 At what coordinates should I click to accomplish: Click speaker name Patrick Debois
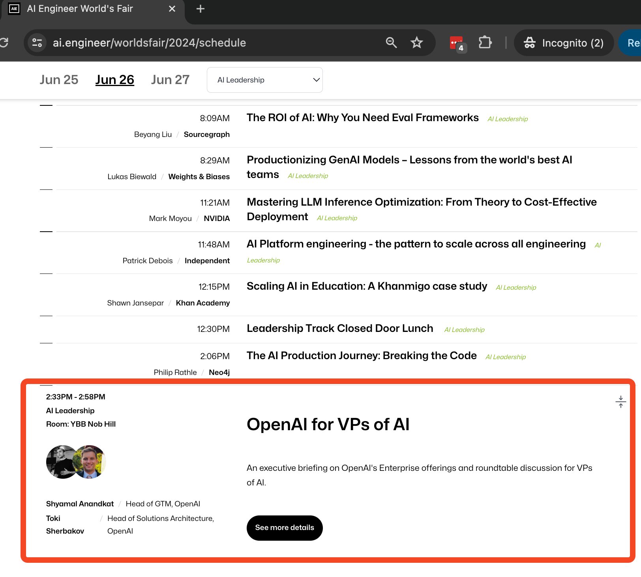tap(148, 260)
